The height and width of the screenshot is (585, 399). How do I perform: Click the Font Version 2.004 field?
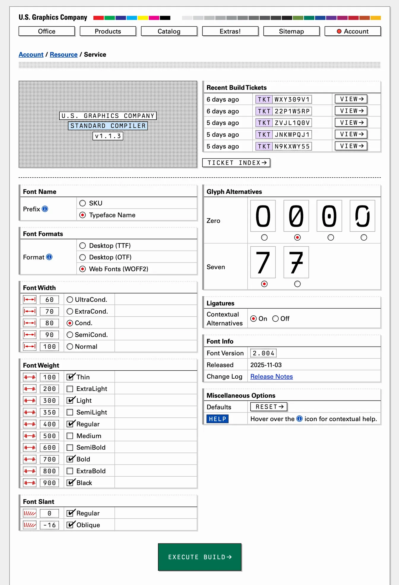pos(263,353)
